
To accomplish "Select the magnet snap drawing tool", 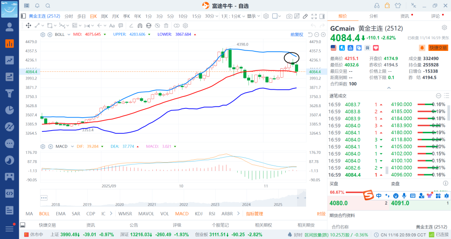I will coord(140,25).
